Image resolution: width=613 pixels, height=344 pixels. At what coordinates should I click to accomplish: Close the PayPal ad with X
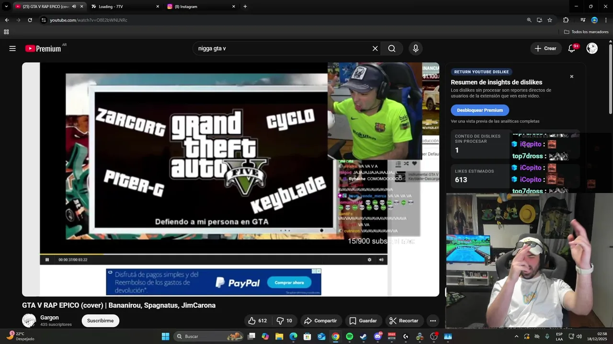318,271
